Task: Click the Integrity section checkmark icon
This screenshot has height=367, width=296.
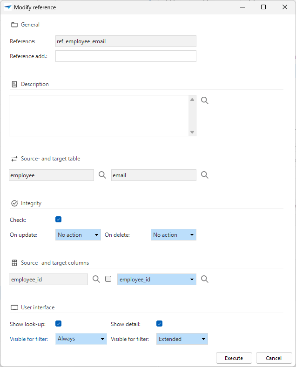Action: click(14, 203)
